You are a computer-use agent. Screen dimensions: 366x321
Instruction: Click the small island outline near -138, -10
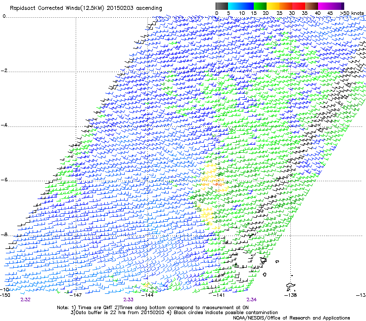[291, 285]
